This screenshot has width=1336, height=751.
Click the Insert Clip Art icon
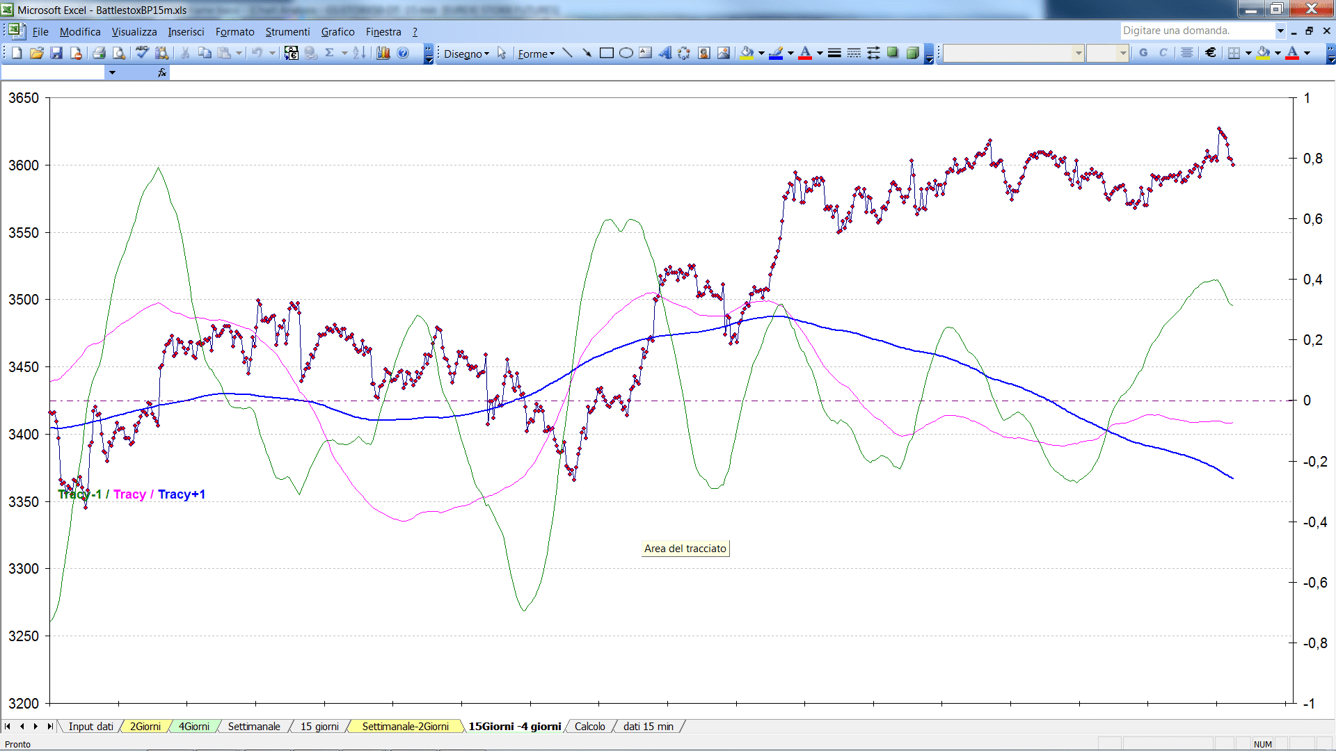pyautogui.click(x=703, y=53)
